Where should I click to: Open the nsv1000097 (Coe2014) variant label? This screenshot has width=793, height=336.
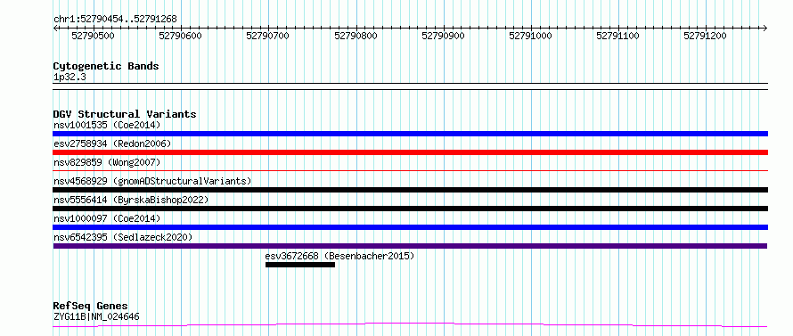tap(107, 218)
